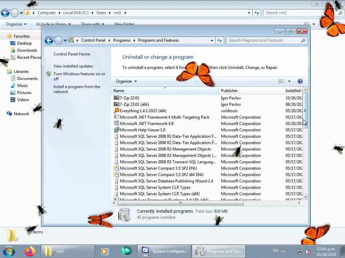Expand the Include in library dropdown

pos(54,24)
